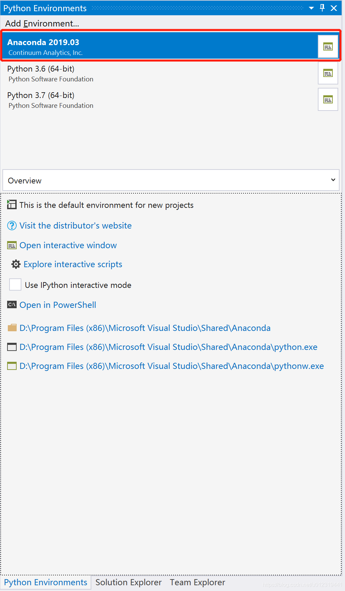Open Explore interactive scripts link

[x=73, y=264]
